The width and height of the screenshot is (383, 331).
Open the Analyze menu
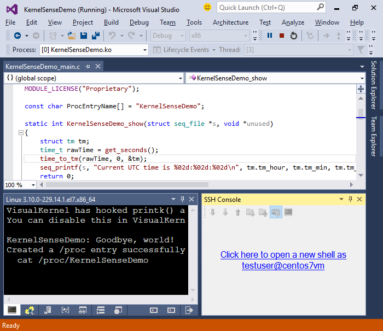tap(293, 22)
